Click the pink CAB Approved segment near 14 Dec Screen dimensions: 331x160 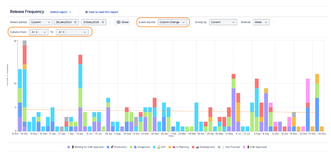tap(308, 90)
